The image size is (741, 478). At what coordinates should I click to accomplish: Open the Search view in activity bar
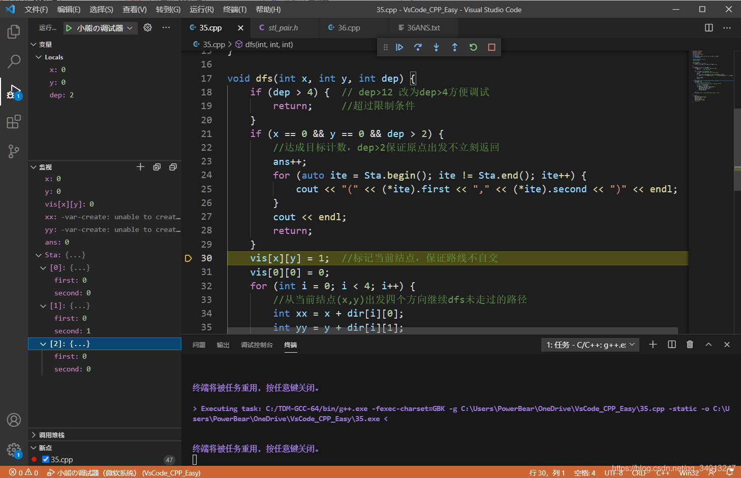pos(14,62)
